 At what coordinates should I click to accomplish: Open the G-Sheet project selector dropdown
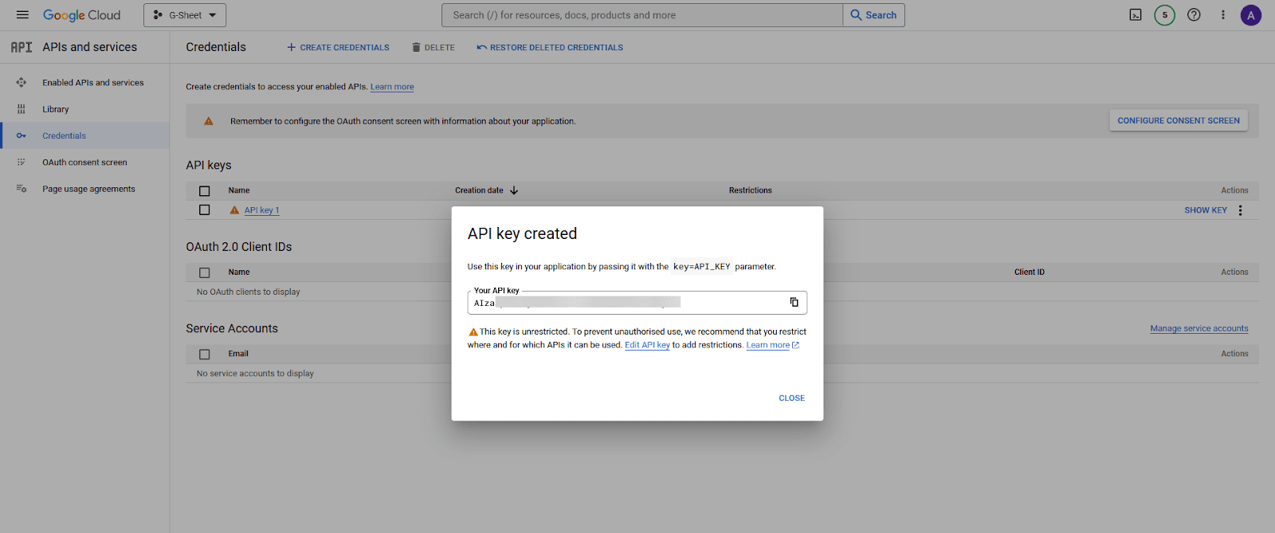[x=185, y=15]
